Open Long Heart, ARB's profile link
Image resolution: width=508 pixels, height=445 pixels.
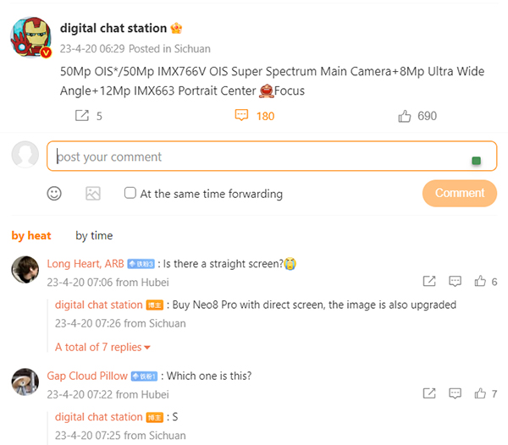pyautogui.click(x=86, y=264)
